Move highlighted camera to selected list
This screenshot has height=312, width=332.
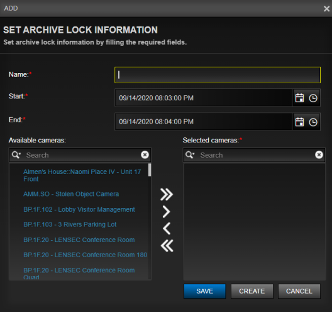tap(167, 212)
